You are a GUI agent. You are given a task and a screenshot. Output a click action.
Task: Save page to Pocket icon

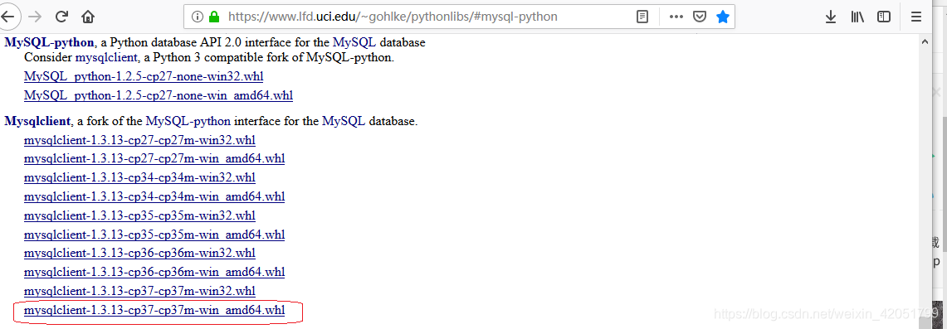[700, 17]
